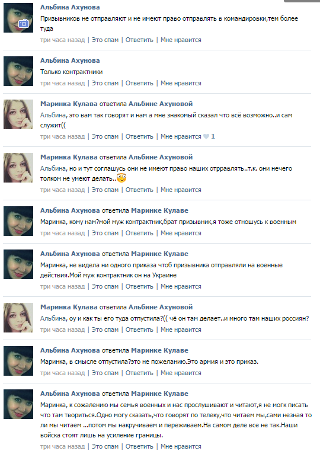The image size is (320, 451).
Task: Click Ответить under the last comment
Action: tap(139, 446)
